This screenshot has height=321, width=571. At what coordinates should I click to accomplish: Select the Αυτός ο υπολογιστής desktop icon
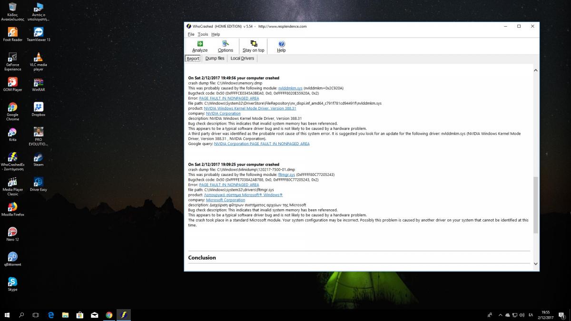coord(39,12)
